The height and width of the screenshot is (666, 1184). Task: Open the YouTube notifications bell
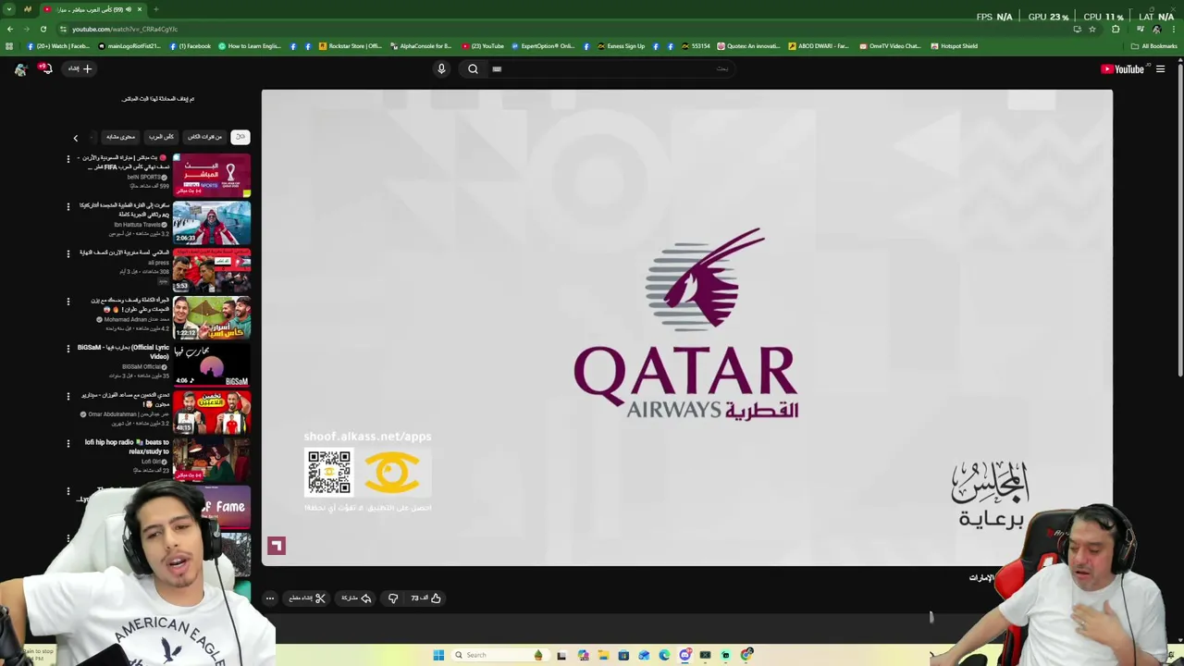[x=44, y=68]
